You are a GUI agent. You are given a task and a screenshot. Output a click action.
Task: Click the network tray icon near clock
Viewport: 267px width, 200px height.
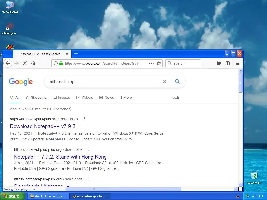pyautogui.click(x=248, y=196)
